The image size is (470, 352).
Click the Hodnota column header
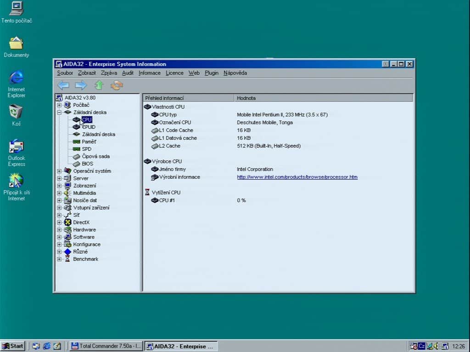(324, 98)
